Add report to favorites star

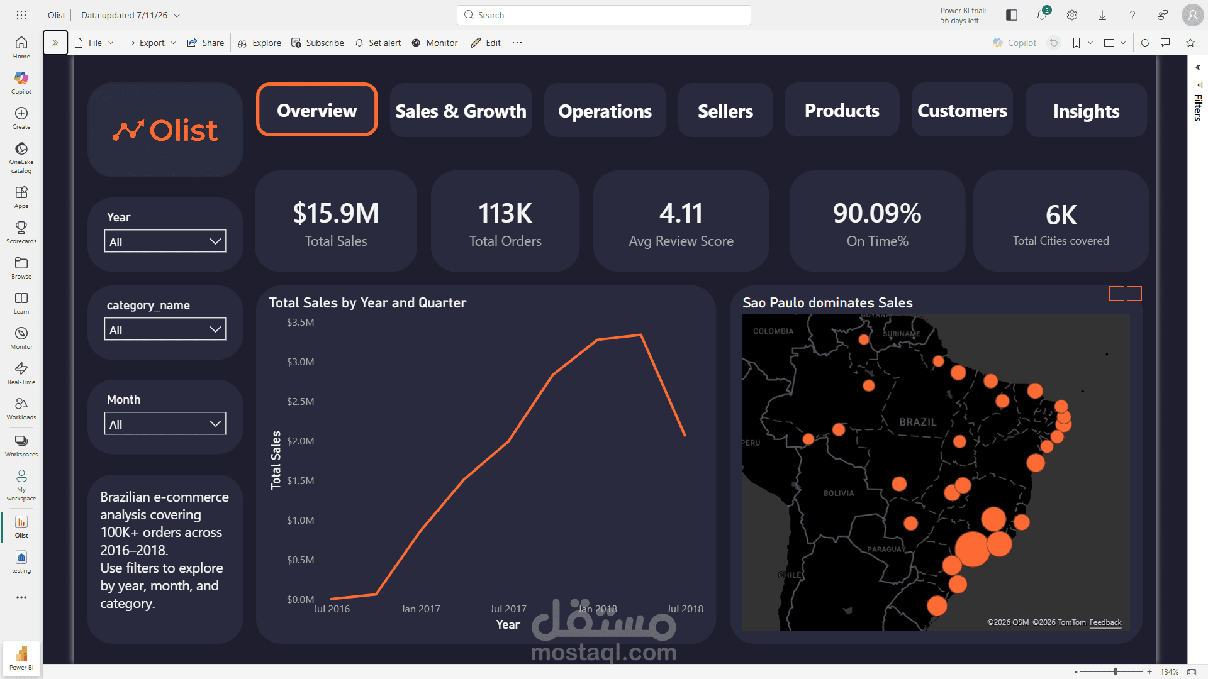tap(1190, 43)
